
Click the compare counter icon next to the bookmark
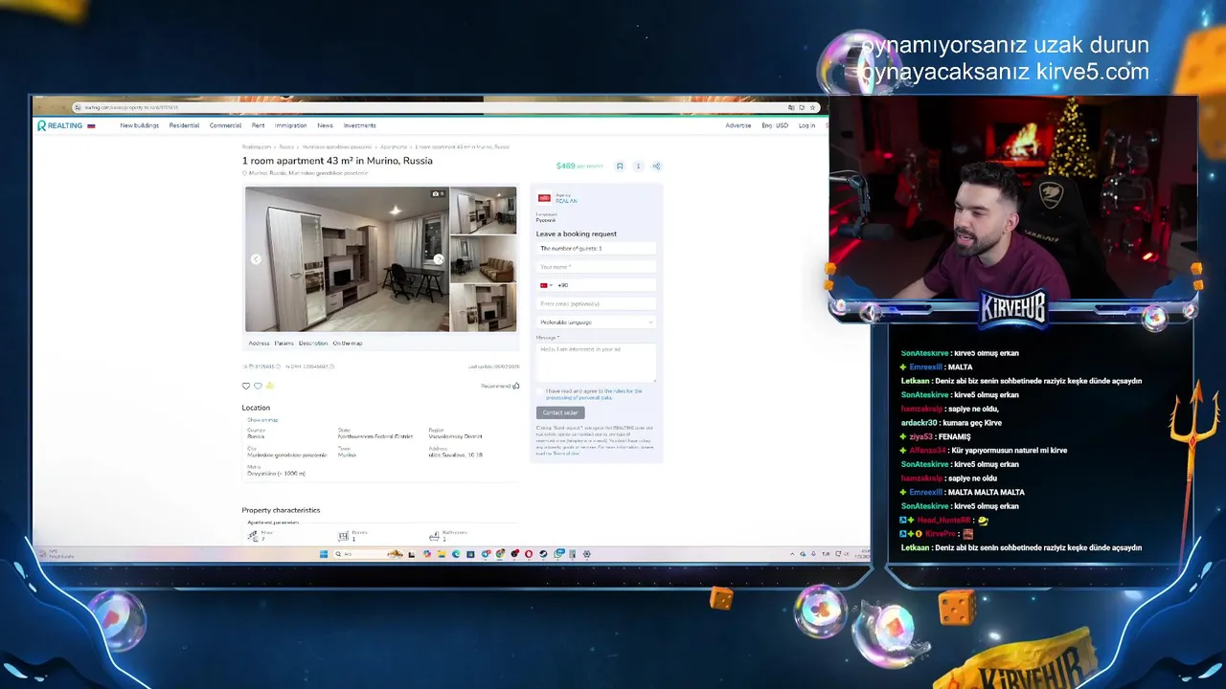pyautogui.click(x=638, y=166)
